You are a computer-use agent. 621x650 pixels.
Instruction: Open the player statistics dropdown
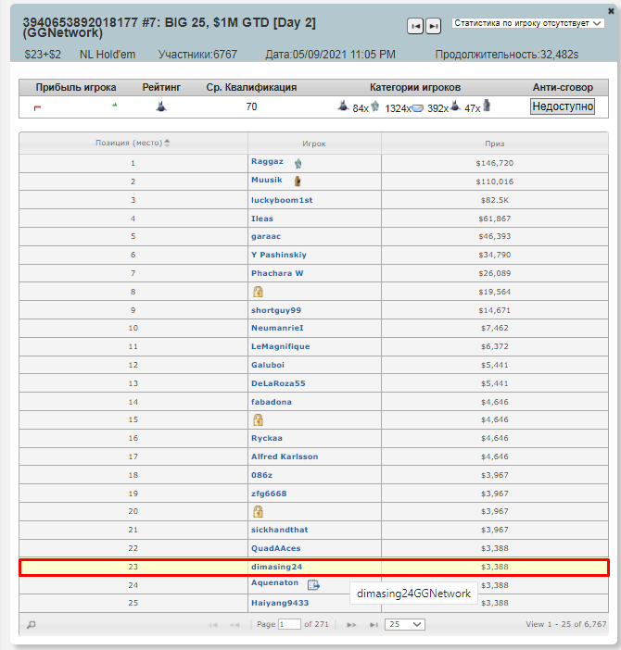pyautogui.click(x=527, y=23)
